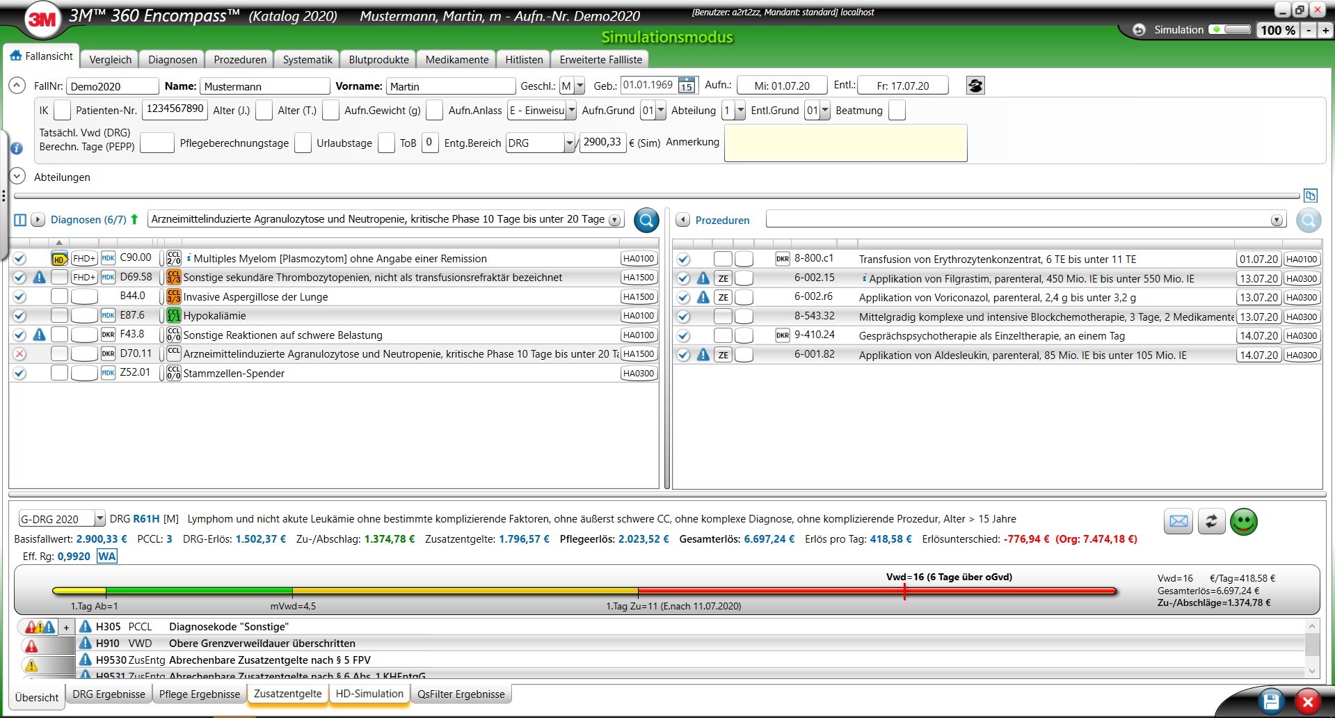
Task: Click the 3M logo icon
Action: [x=42, y=19]
